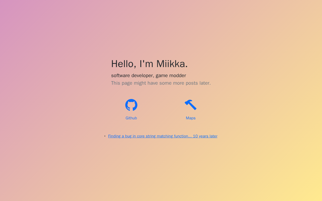Select the Github text label

coord(131,118)
